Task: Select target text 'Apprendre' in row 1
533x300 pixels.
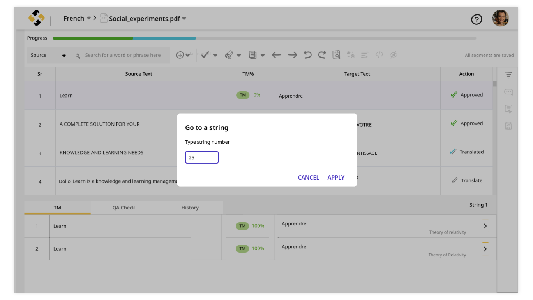Action: [291, 96]
